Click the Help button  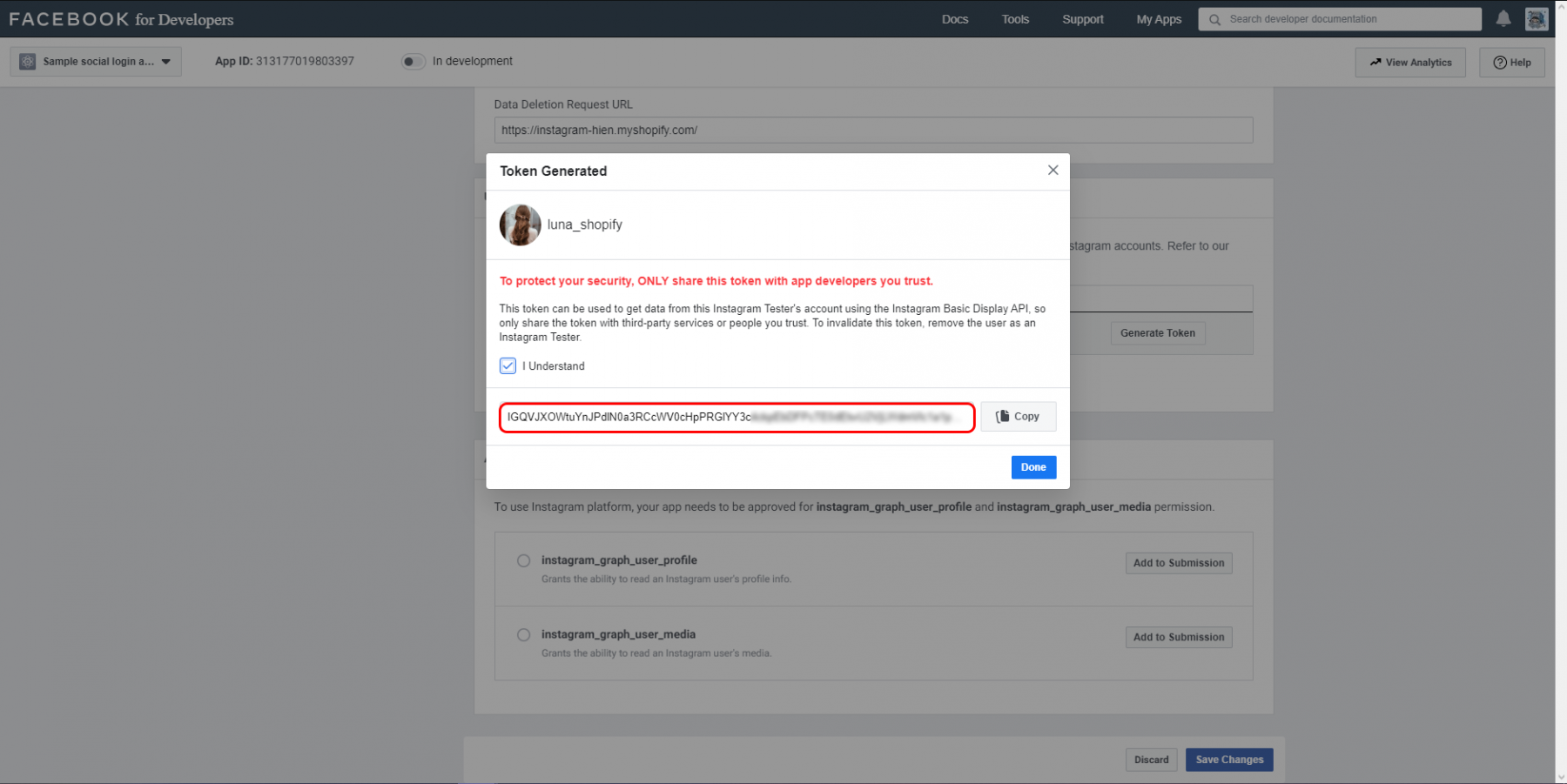click(x=1512, y=62)
